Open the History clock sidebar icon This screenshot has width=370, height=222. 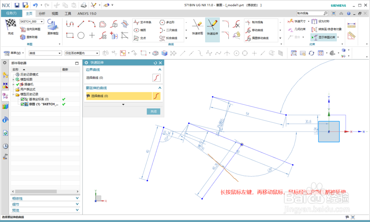point(5,146)
